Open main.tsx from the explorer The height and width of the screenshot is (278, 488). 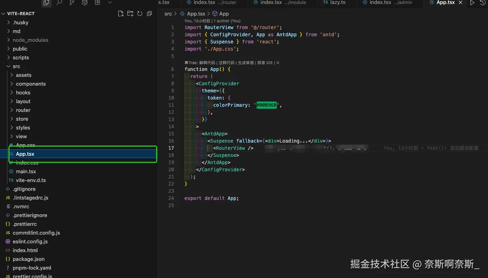(x=26, y=172)
